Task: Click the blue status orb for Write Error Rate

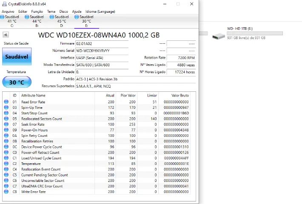Action: pyautogui.click(x=6, y=192)
